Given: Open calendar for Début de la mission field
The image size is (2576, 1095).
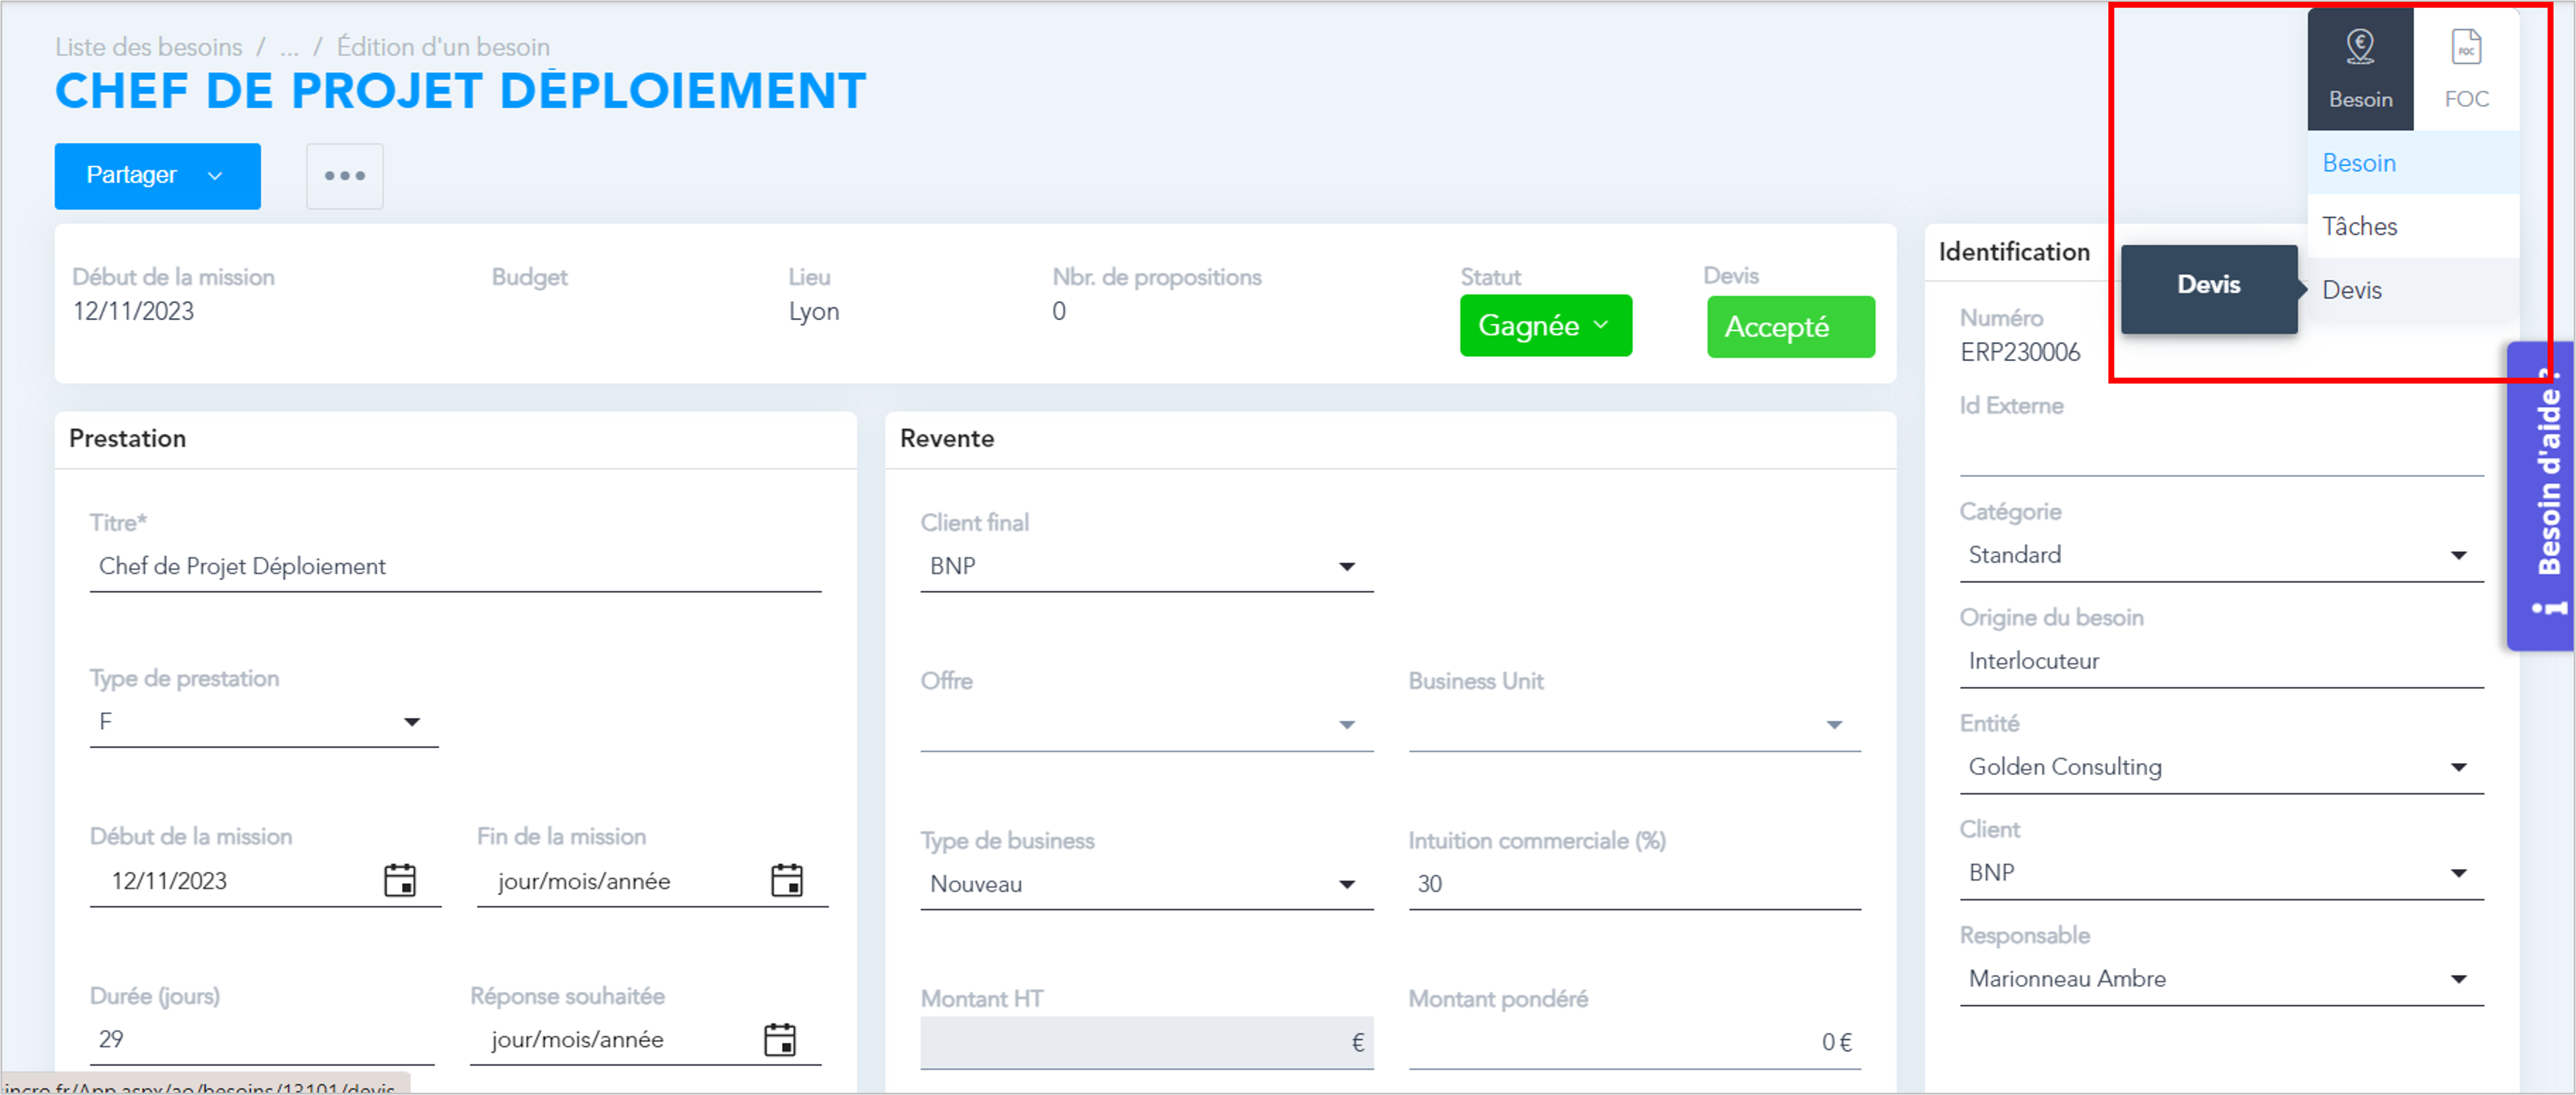Looking at the screenshot, I should pos(400,880).
